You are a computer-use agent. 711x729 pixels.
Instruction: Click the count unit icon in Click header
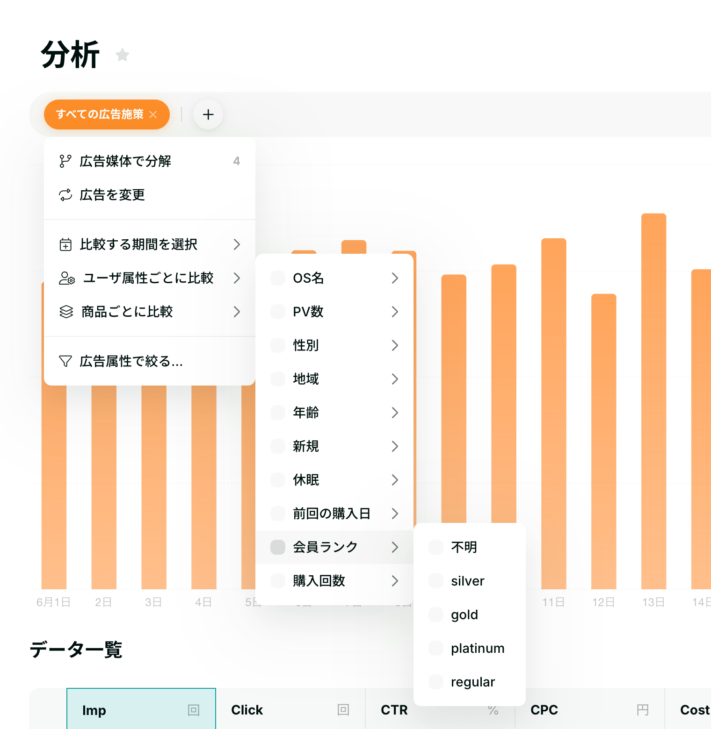(343, 710)
